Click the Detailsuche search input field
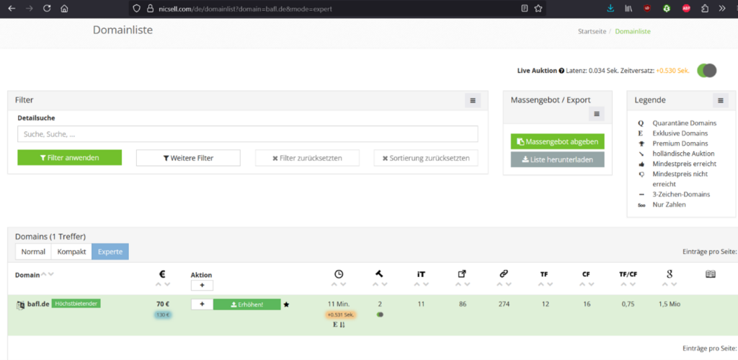This screenshot has width=738, height=360. coord(247,134)
